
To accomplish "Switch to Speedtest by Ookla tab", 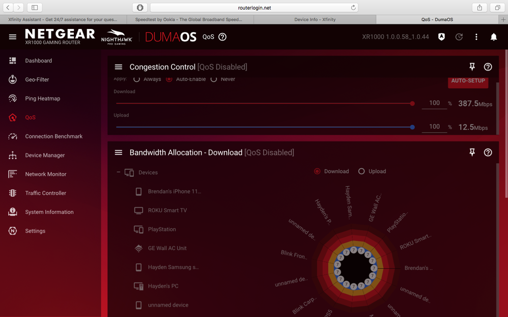I will point(188,19).
